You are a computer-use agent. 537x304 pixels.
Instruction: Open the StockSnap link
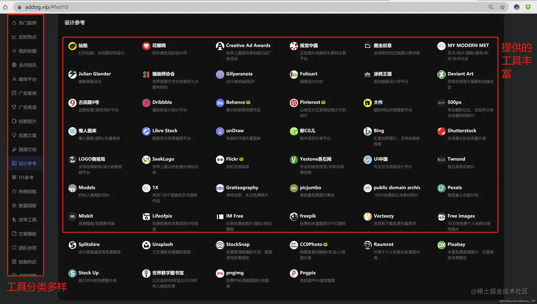[238, 244]
